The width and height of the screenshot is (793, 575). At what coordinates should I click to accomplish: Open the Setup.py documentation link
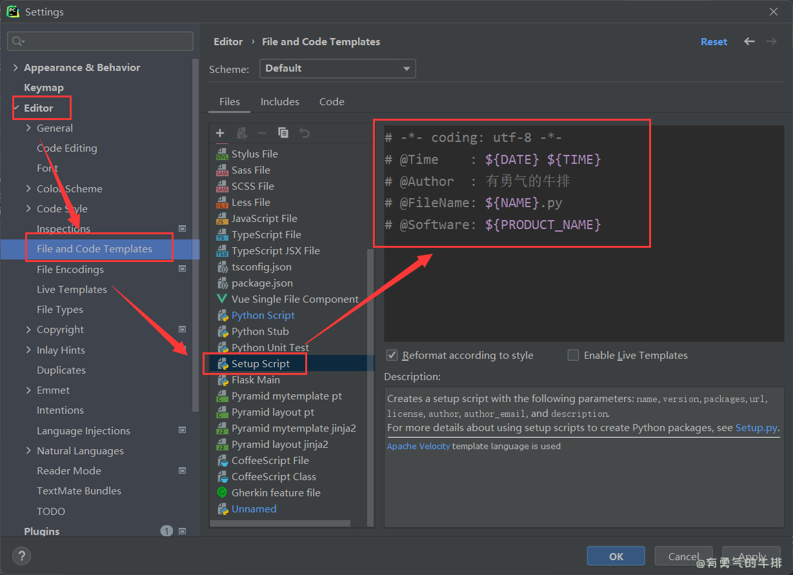pyautogui.click(x=756, y=428)
